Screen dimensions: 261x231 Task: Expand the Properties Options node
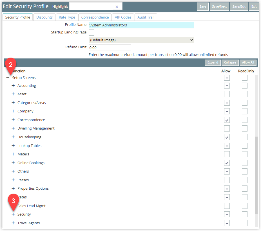(x=13, y=188)
